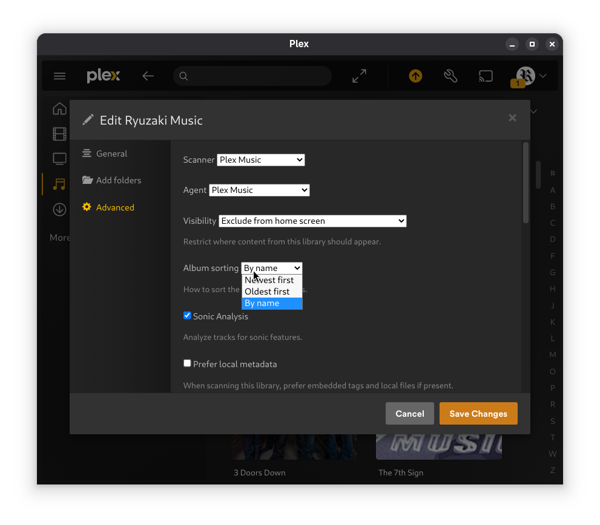This screenshot has width=600, height=525.
Task: Click the General tab lines icon
Action: tap(87, 153)
